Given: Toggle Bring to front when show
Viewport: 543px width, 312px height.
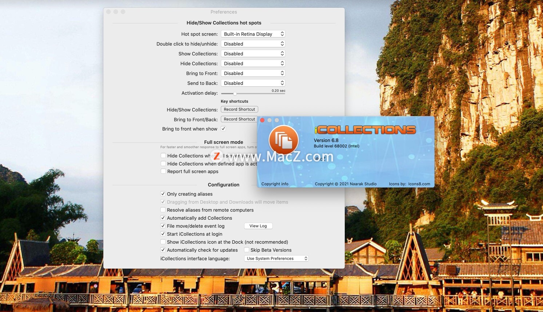Looking at the screenshot, I should point(223,129).
